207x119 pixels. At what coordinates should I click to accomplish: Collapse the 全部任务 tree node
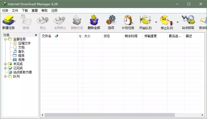tap(5, 39)
